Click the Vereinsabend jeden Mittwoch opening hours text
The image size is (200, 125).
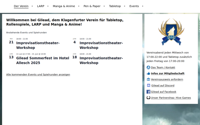click(x=169, y=57)
